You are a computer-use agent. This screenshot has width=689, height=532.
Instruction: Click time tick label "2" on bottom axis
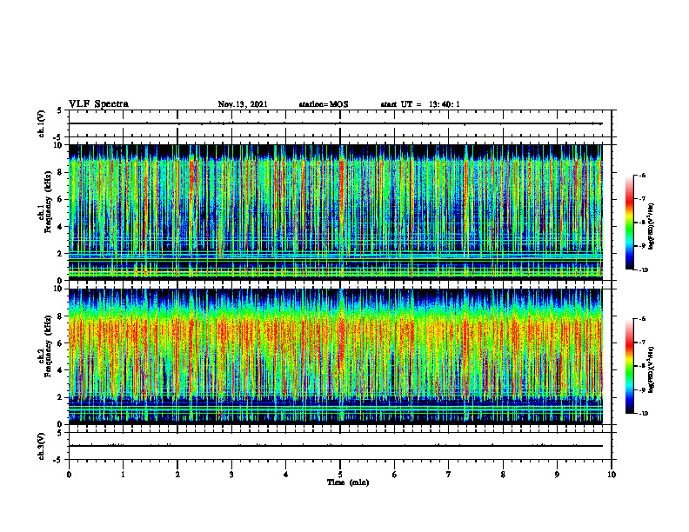click(x=177, y=475)
